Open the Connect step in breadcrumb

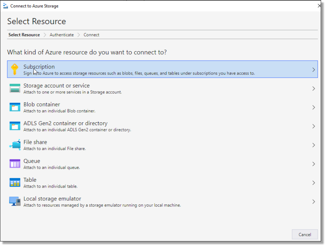coord(91,35)
